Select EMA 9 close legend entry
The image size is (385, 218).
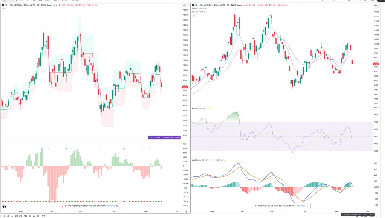point(200,9)
